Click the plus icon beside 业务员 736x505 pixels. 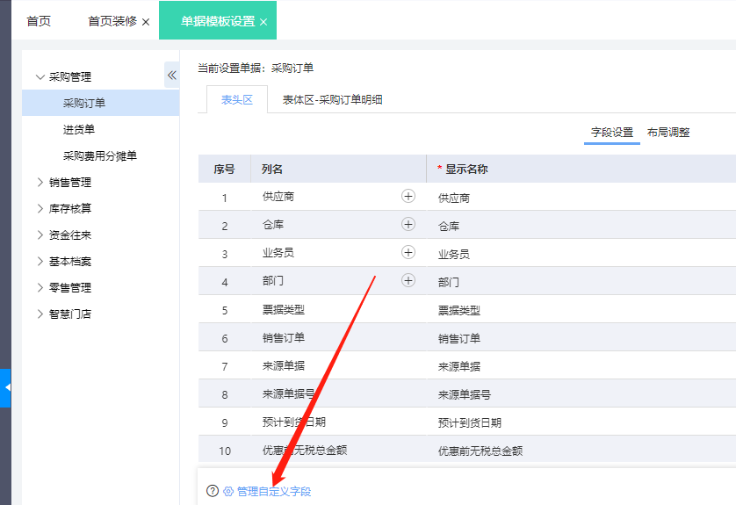[x=408, y=253]
